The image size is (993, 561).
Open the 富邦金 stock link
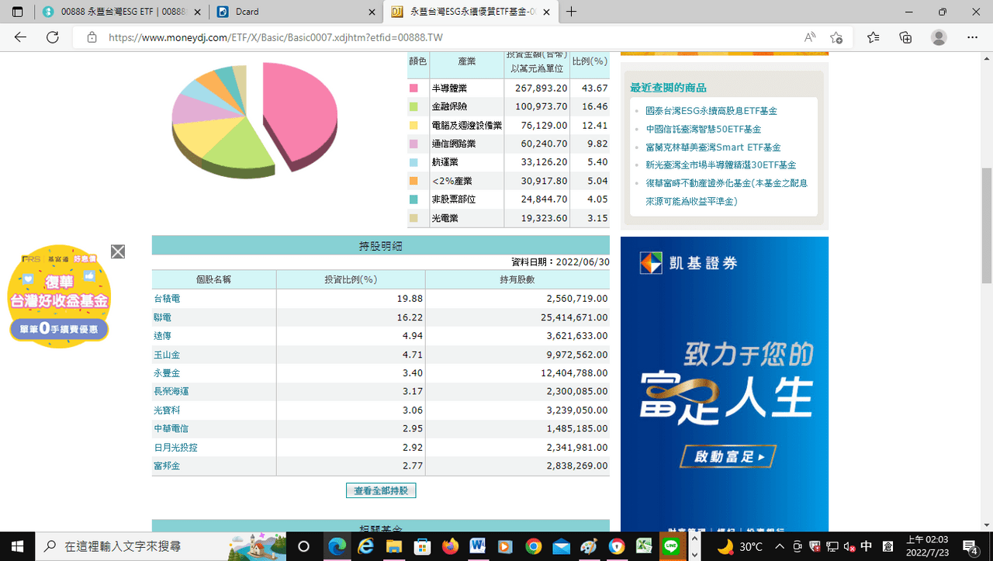(x=167, y=466)
